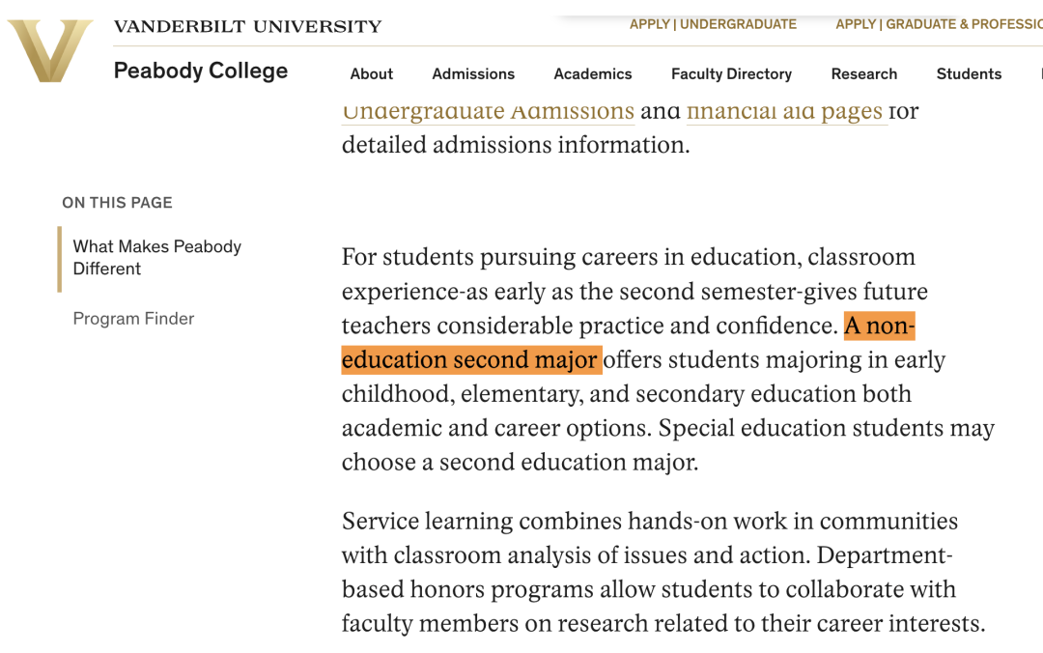
Task: Jump to the Program Finder section
Action: (x=133, y=319)
